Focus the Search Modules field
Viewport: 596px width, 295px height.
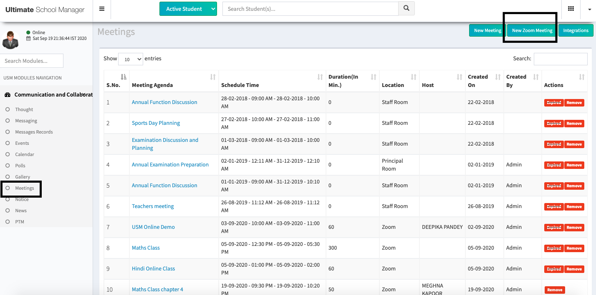click(x=32, y=61)
